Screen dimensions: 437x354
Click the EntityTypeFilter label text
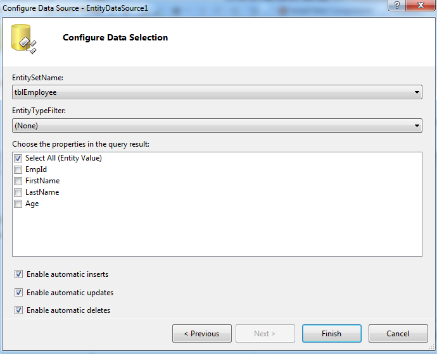(x=39, y=111)
